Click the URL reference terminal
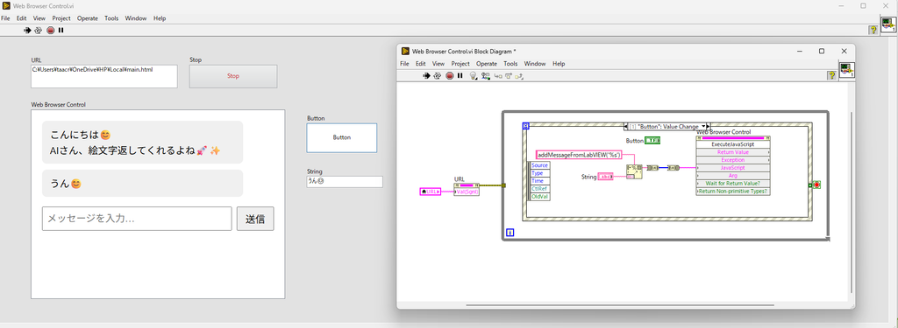The width and height of the screenshot is (898, 328). pos(430,192)
